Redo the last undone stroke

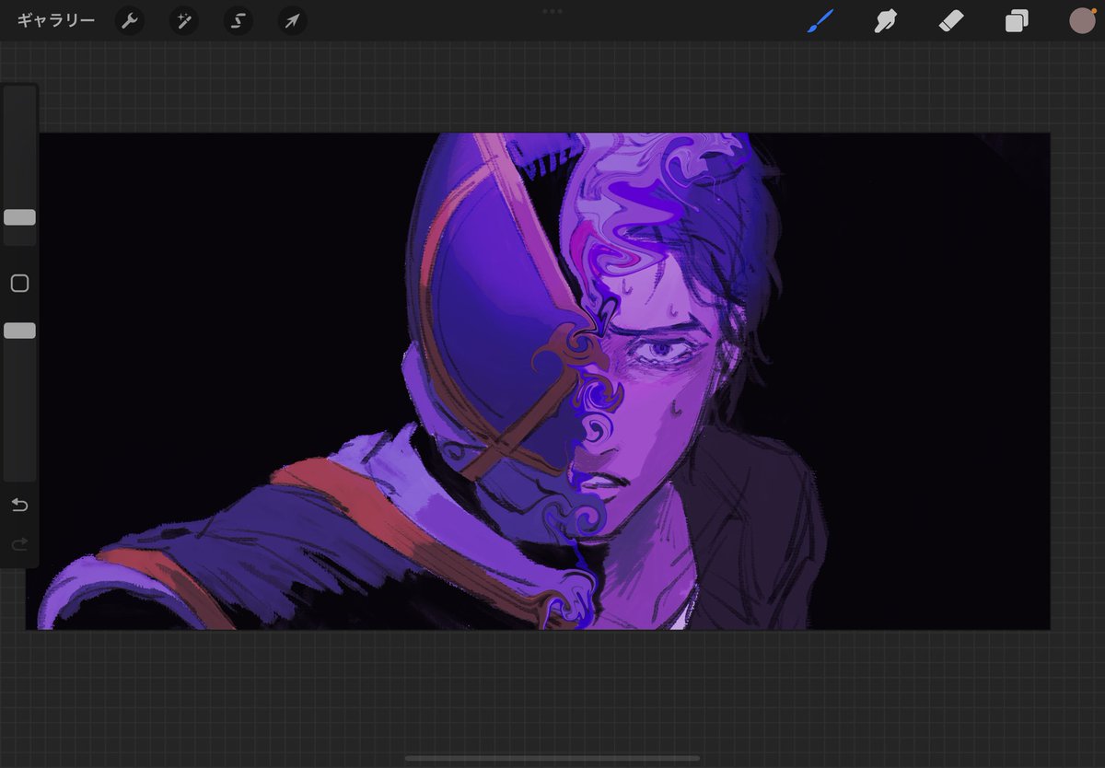(19, 545)
